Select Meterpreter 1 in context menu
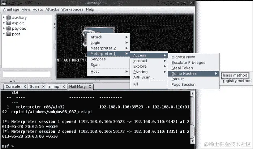 (x=108, y=54)
